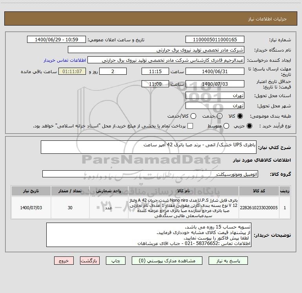Click the نام کالا column header
Viewport: 302px width, 293px height.
point(184,191)
